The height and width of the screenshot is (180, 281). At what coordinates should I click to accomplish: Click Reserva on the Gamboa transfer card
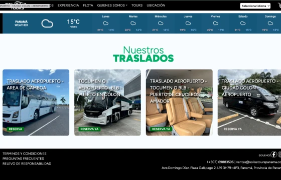point(16,129)
